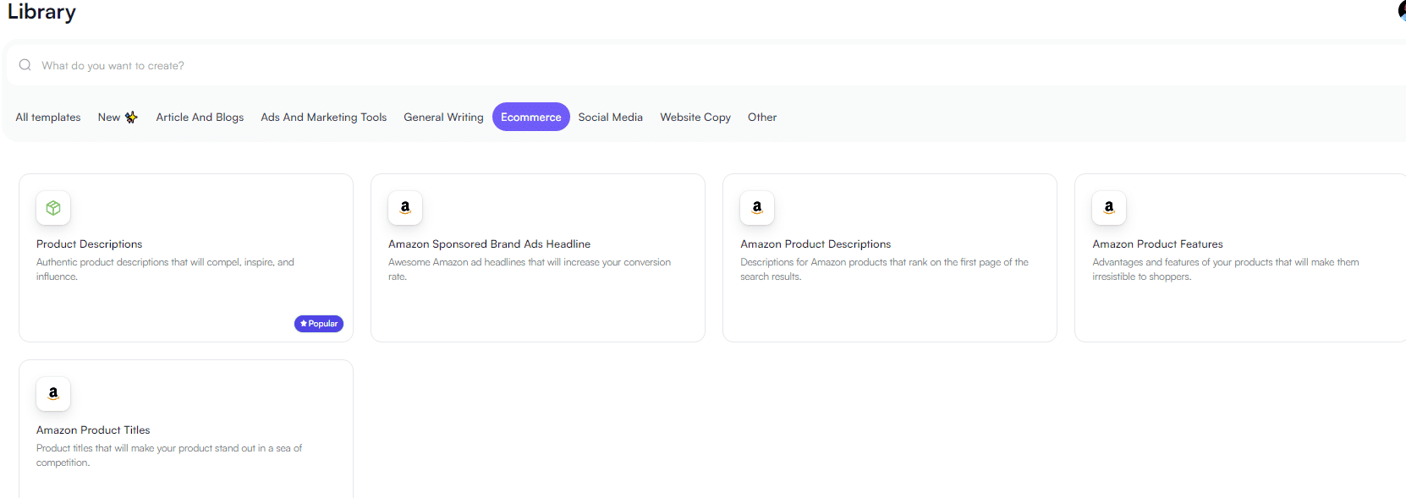Switch to the All templates tab
1406x498 pixels.
tap(48, 118)
